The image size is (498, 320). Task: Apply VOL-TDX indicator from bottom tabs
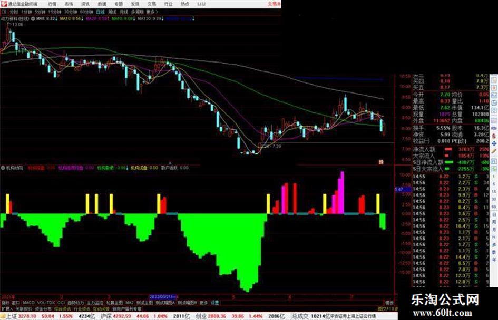pos(46,303)
